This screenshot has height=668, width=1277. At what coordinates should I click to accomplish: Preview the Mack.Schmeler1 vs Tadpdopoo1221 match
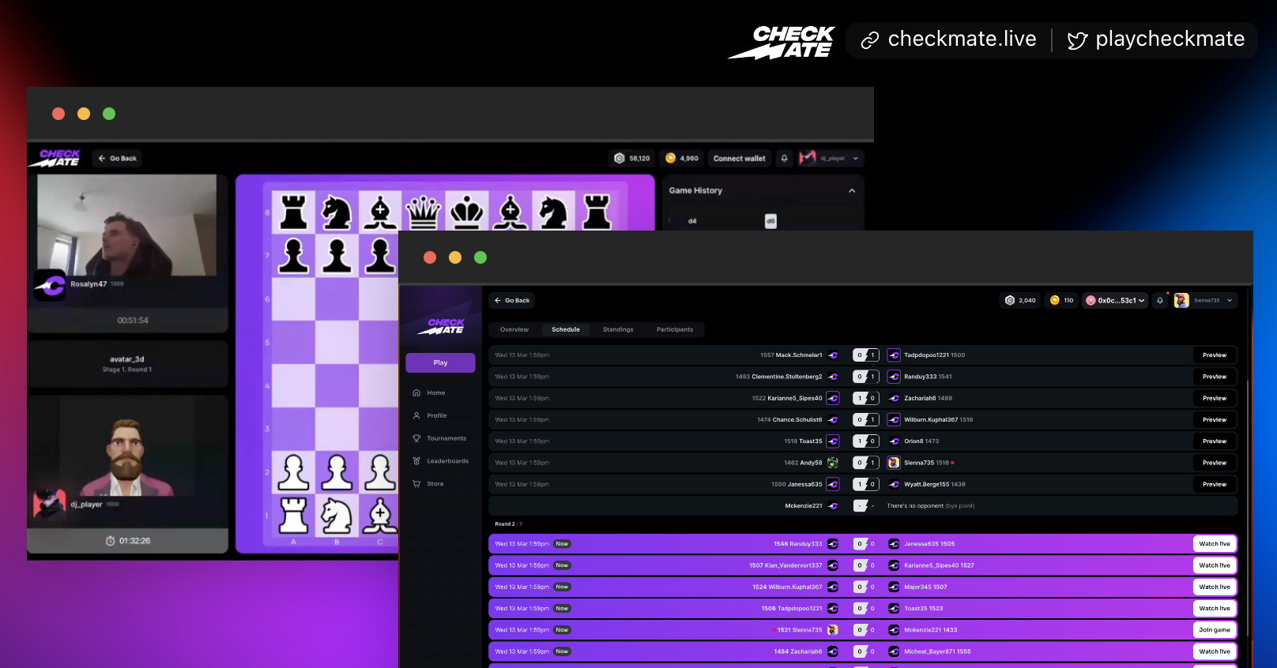[x=1215, y=355]
